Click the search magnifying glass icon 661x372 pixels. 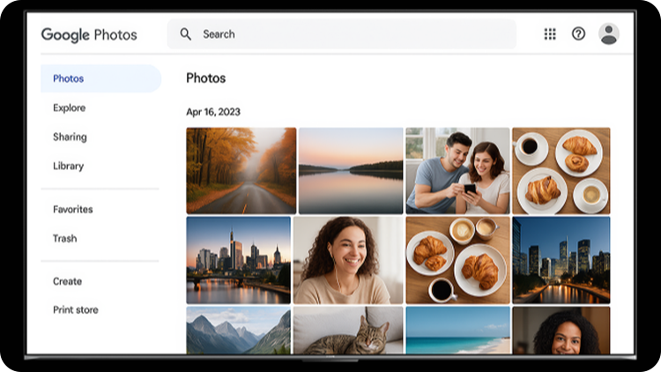click(185, 34)
